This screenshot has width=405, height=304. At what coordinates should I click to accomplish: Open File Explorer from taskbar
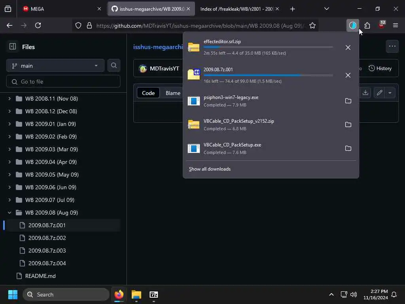point(136,294)
